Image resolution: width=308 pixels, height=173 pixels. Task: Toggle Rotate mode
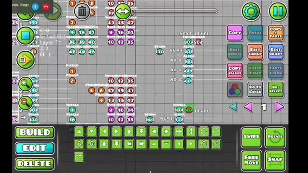pyautogui.click(x=275, y=137)
